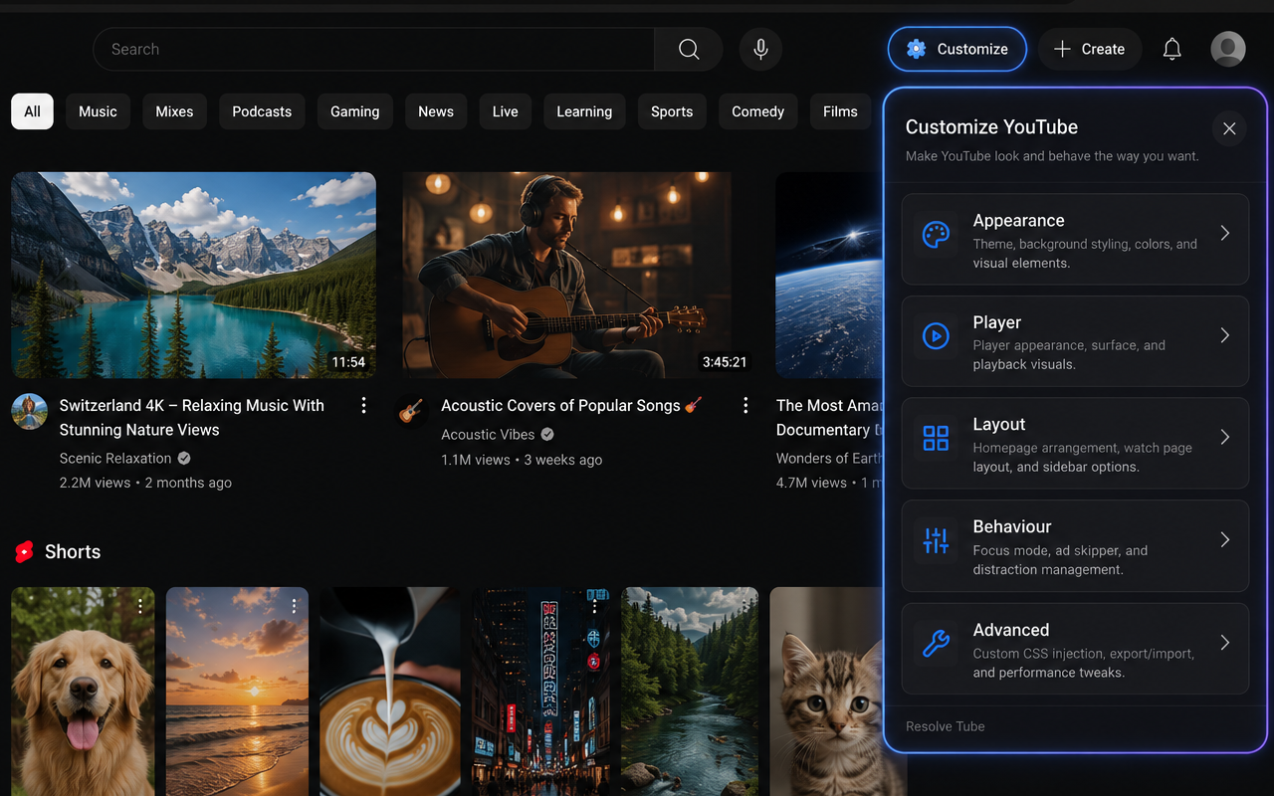Click the Resolve Tube footer text
The width and height of the screenshot is (1274, 796).
(x=946, y=726)
